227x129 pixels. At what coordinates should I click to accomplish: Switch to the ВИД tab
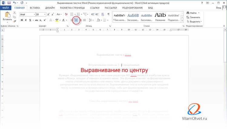[150, 8]
